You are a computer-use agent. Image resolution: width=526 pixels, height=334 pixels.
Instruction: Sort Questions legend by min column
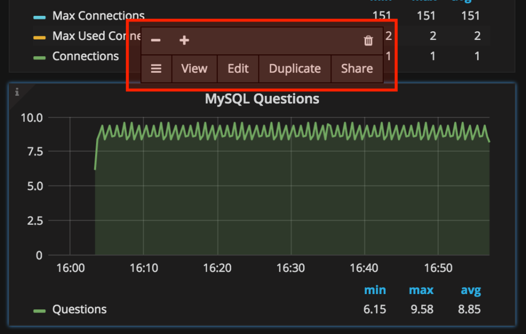tap(375, 290)
